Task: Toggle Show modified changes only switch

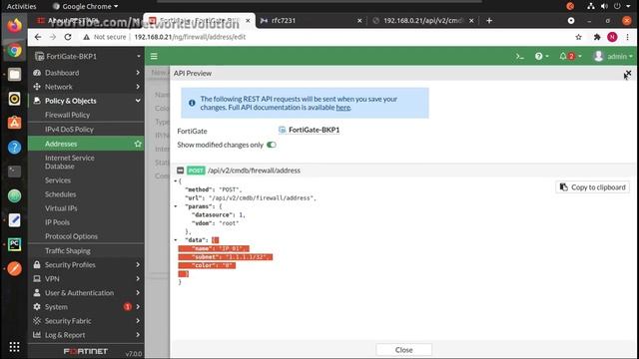Action: coord(271,145)
